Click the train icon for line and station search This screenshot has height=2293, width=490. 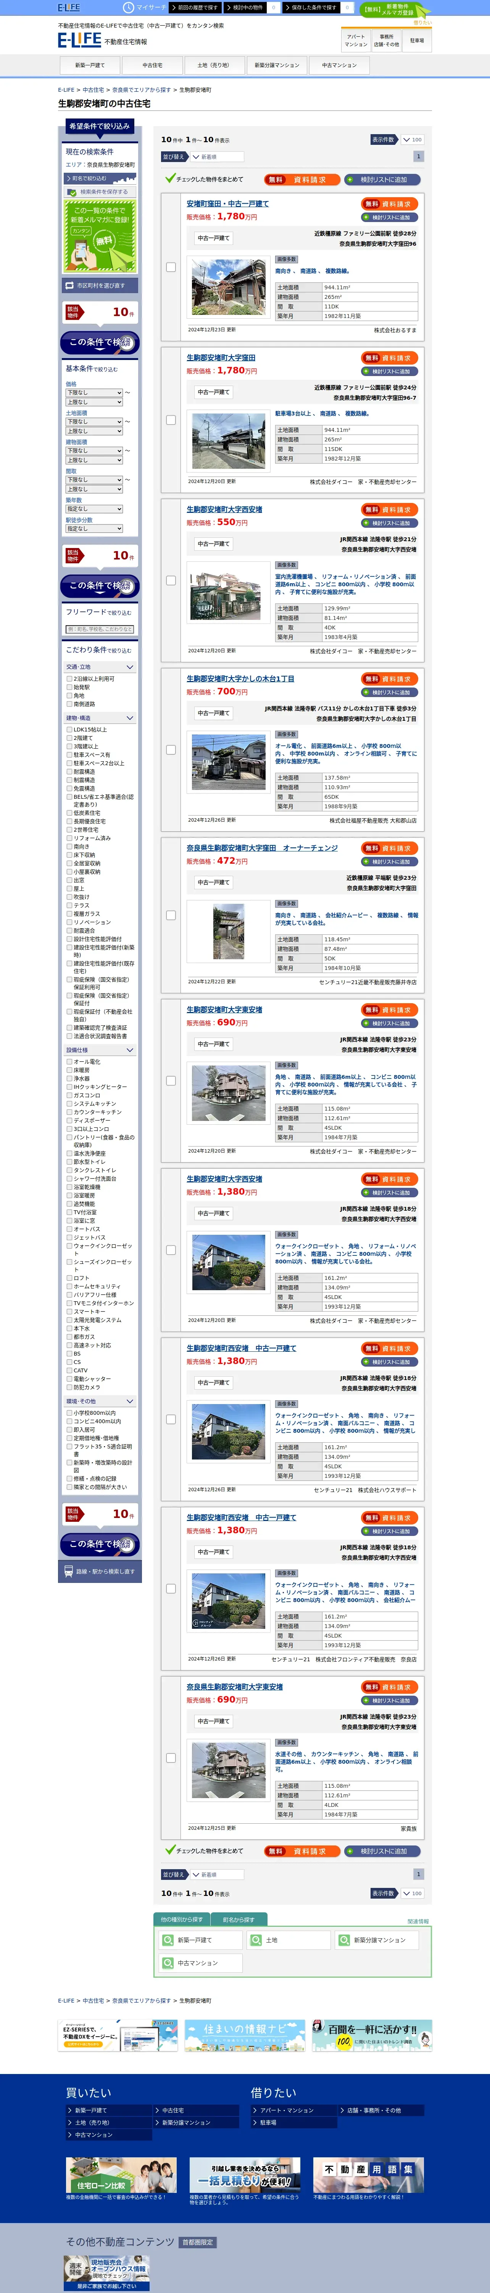tap(68, 1571)
